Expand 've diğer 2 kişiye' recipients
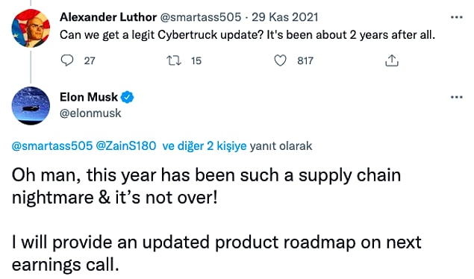Screen dimensions: 474x279 coord(205,146)
